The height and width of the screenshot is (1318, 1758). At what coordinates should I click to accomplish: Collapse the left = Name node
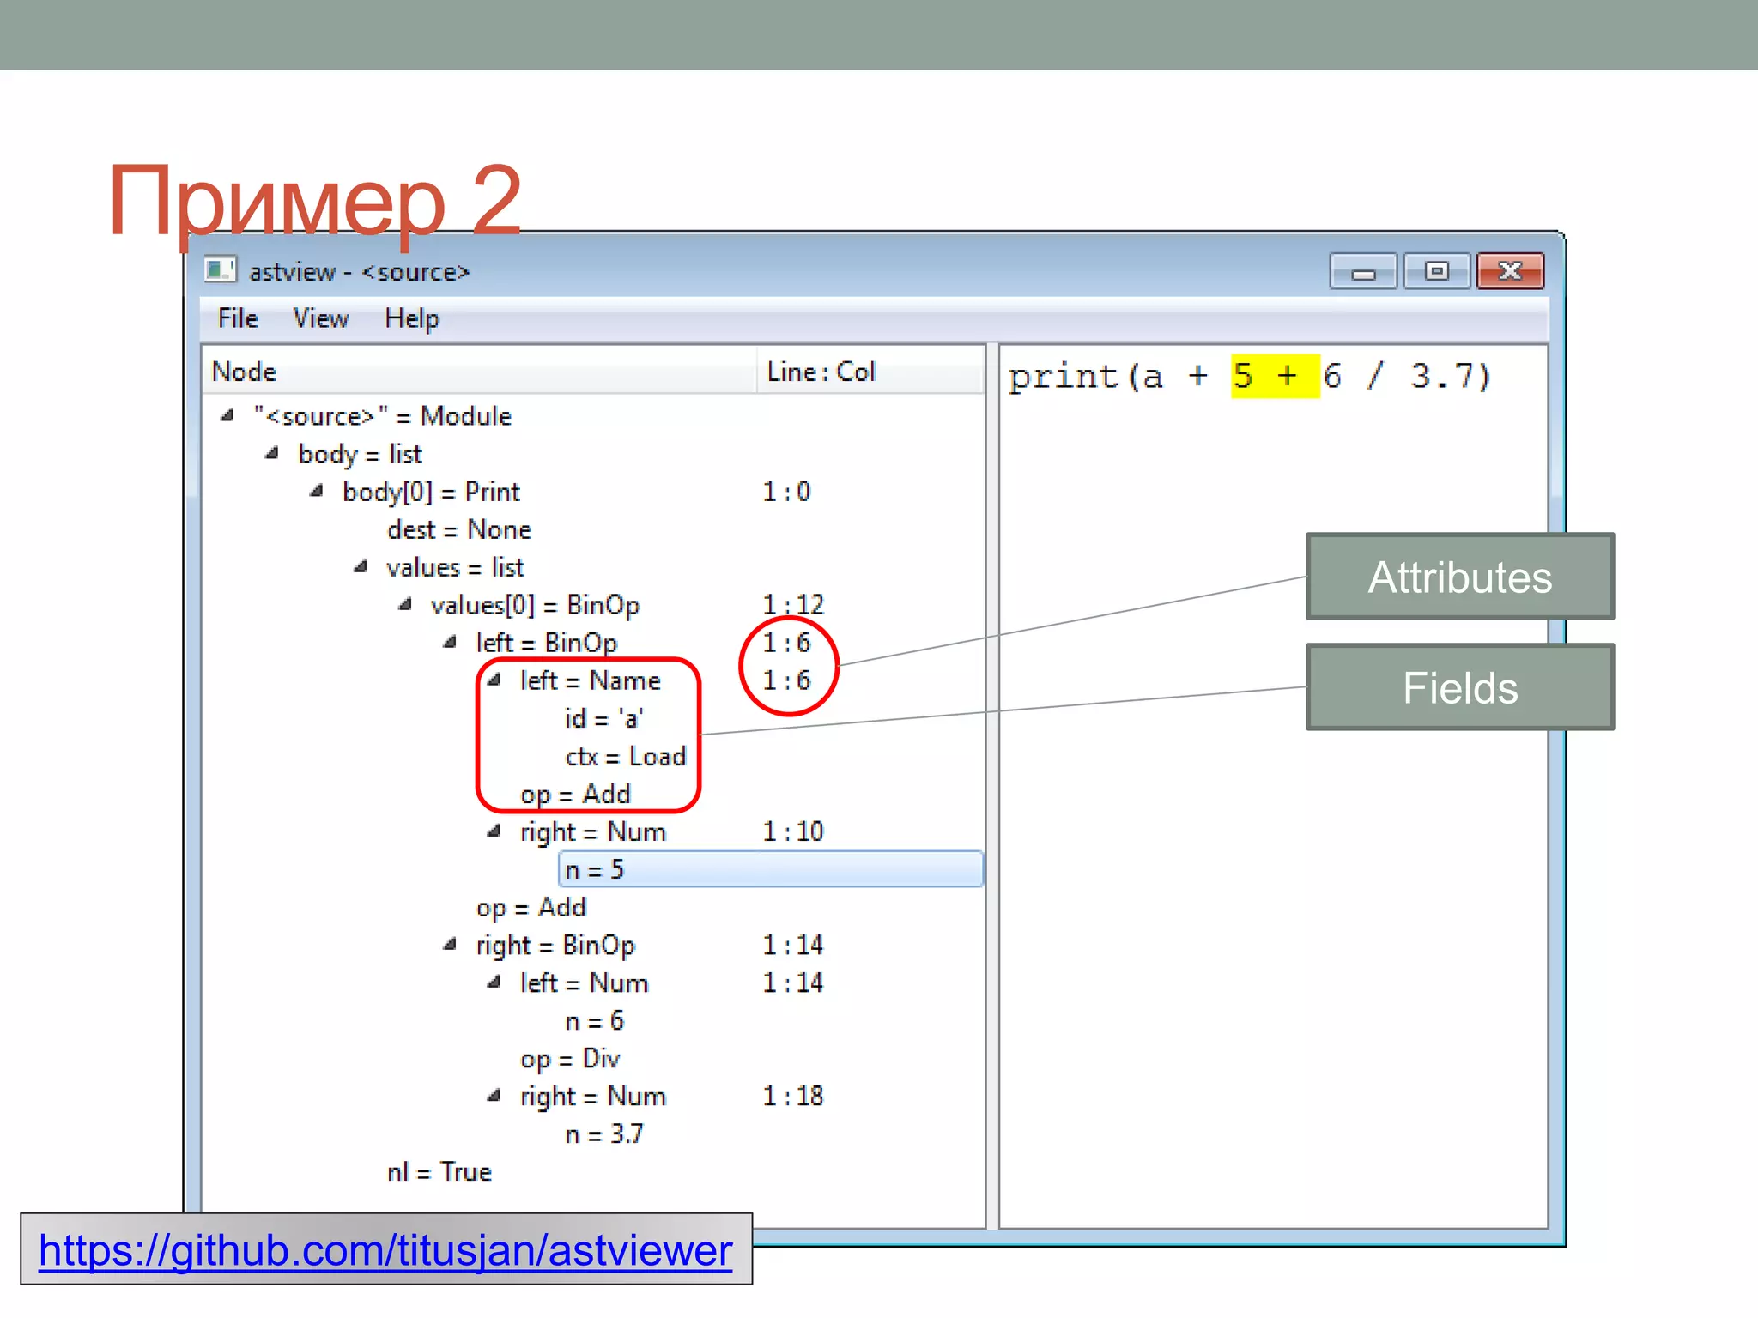click(x=494, y=680)
